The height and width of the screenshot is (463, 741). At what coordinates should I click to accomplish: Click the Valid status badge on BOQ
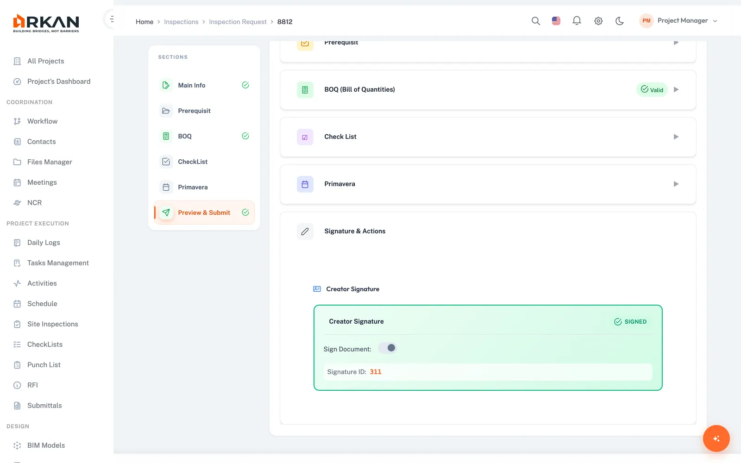pos(652,90)
